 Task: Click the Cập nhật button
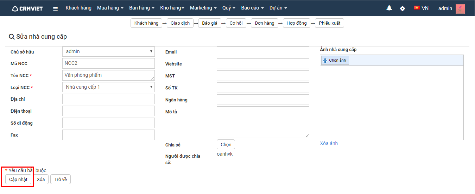pos(18,180)
